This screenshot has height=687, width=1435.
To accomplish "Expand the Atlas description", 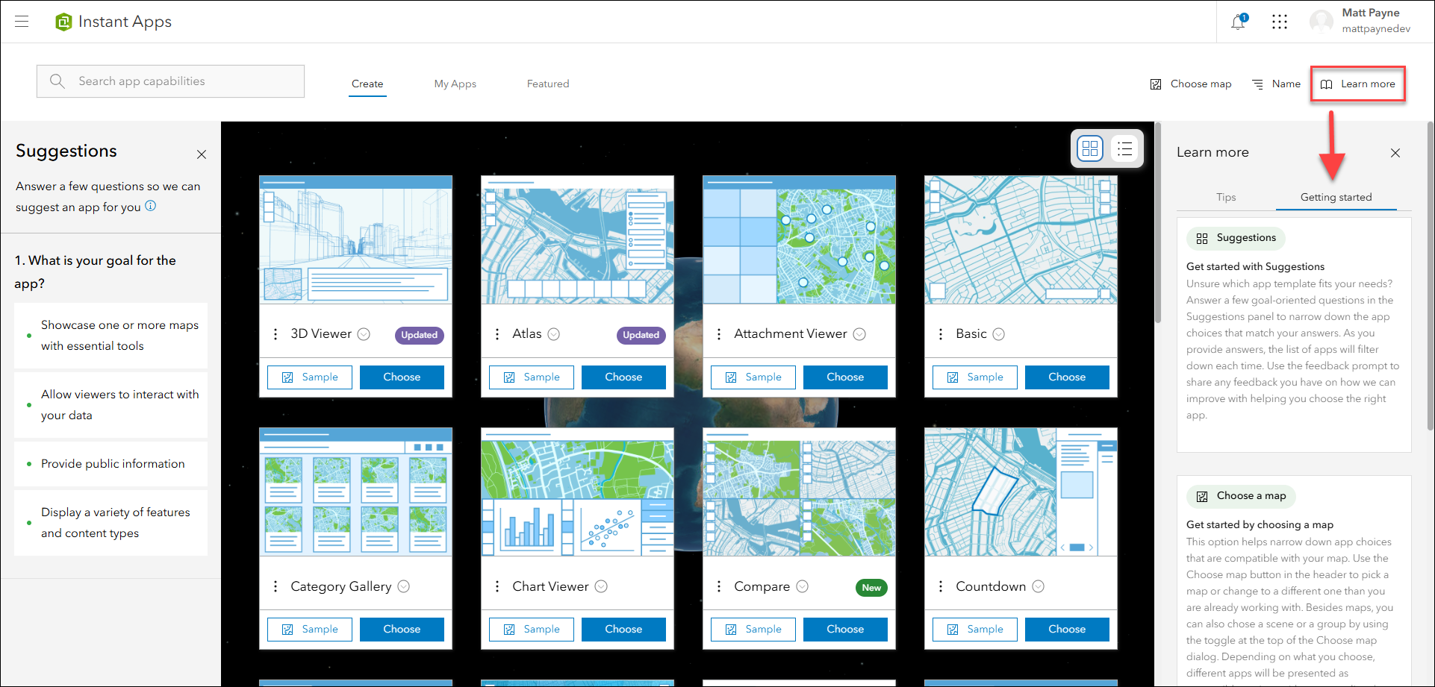I will pyautogui.click(x=554, y=334).
